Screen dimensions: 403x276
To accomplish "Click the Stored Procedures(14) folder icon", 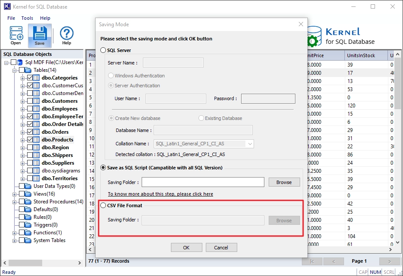I will pos(28,202).
